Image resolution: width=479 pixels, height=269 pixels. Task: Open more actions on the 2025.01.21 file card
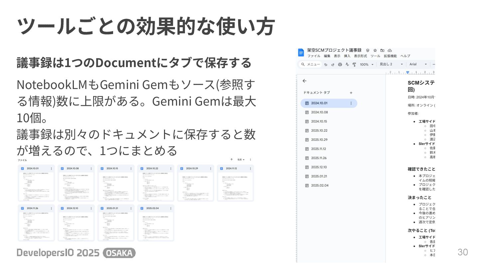pyautogui.click(x=131, y=208)
